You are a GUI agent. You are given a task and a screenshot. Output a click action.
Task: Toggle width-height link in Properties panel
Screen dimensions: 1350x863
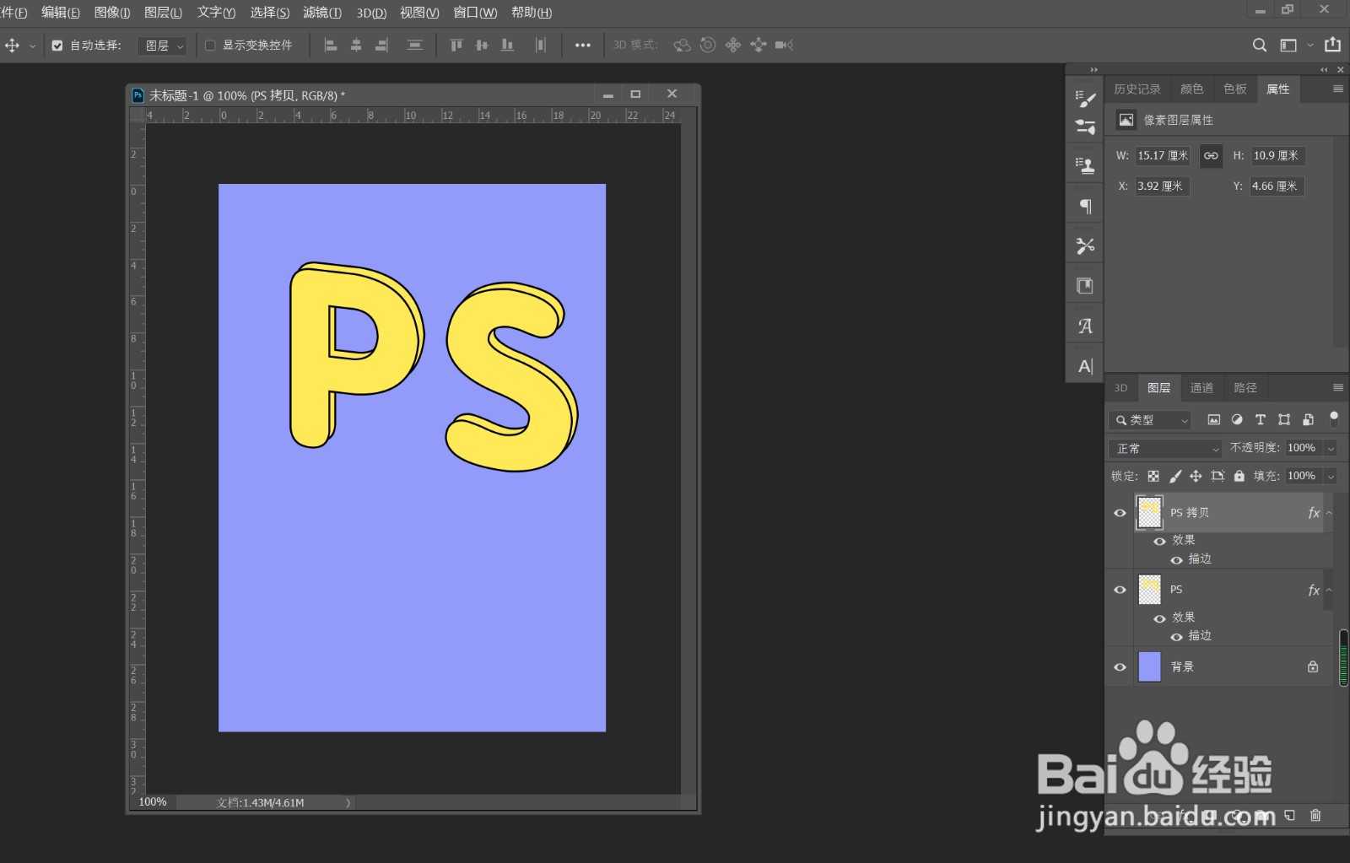[1211, 156]
